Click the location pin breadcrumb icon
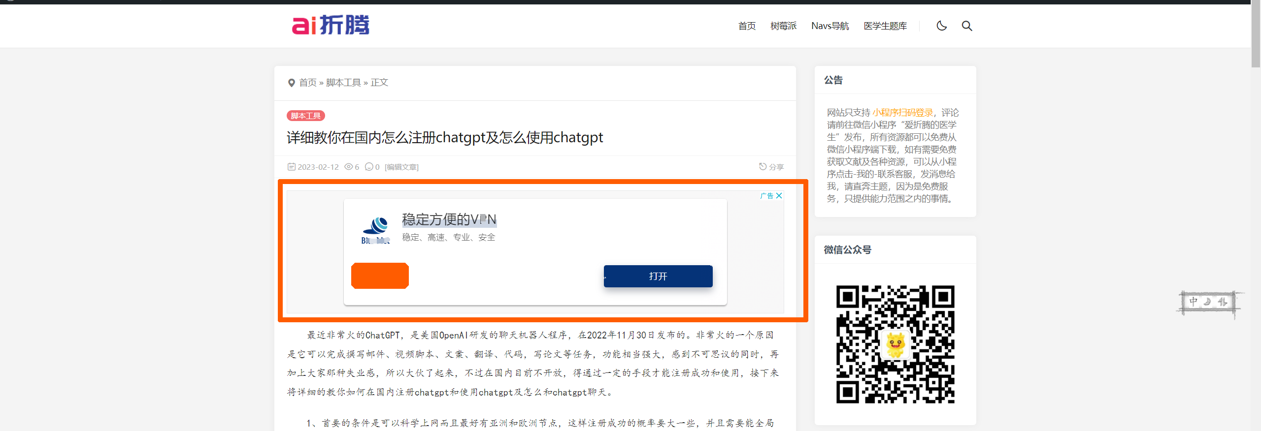 click(x=291, y=83)
